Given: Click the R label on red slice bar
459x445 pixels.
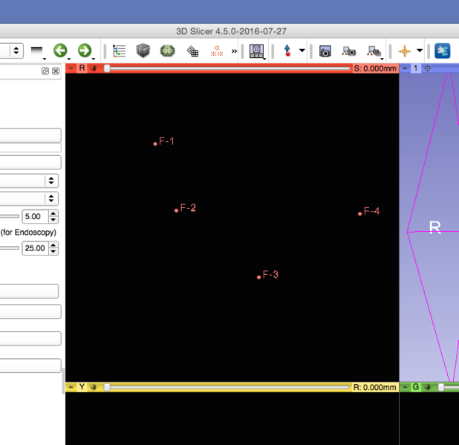Looking at the screenshot, I should [82, 68].
